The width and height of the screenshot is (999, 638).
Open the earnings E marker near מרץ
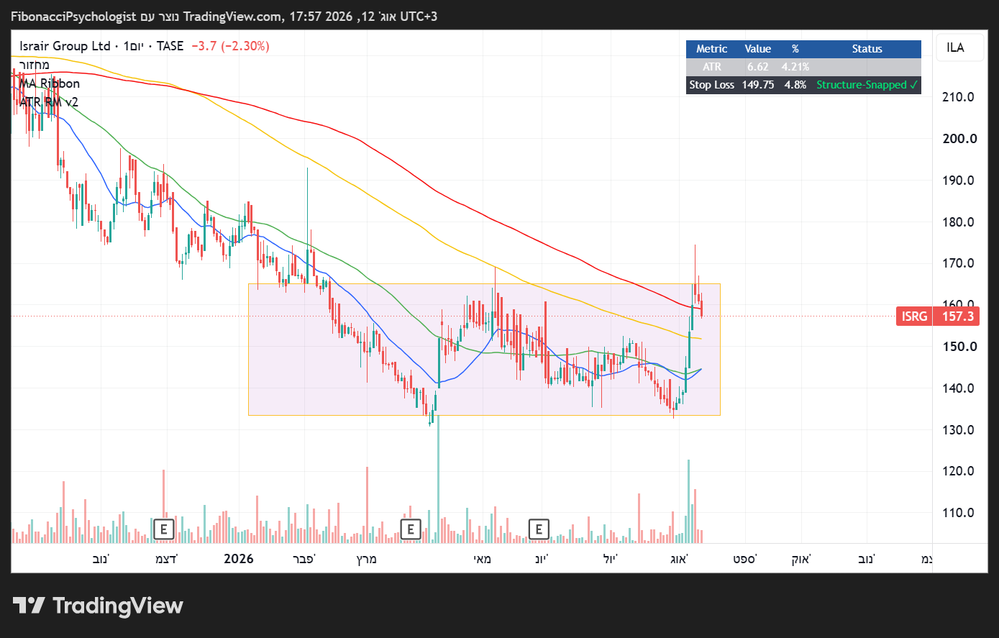(x=411, y=530)
